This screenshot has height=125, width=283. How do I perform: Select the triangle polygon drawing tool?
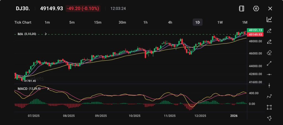pyautogui.click(x=269, y=118)
